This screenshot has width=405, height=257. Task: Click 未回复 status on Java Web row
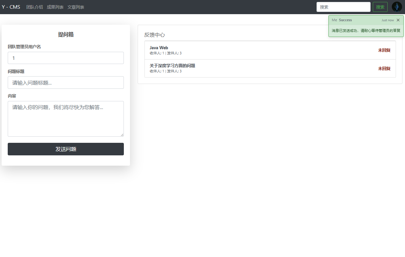tap(384, 50)
